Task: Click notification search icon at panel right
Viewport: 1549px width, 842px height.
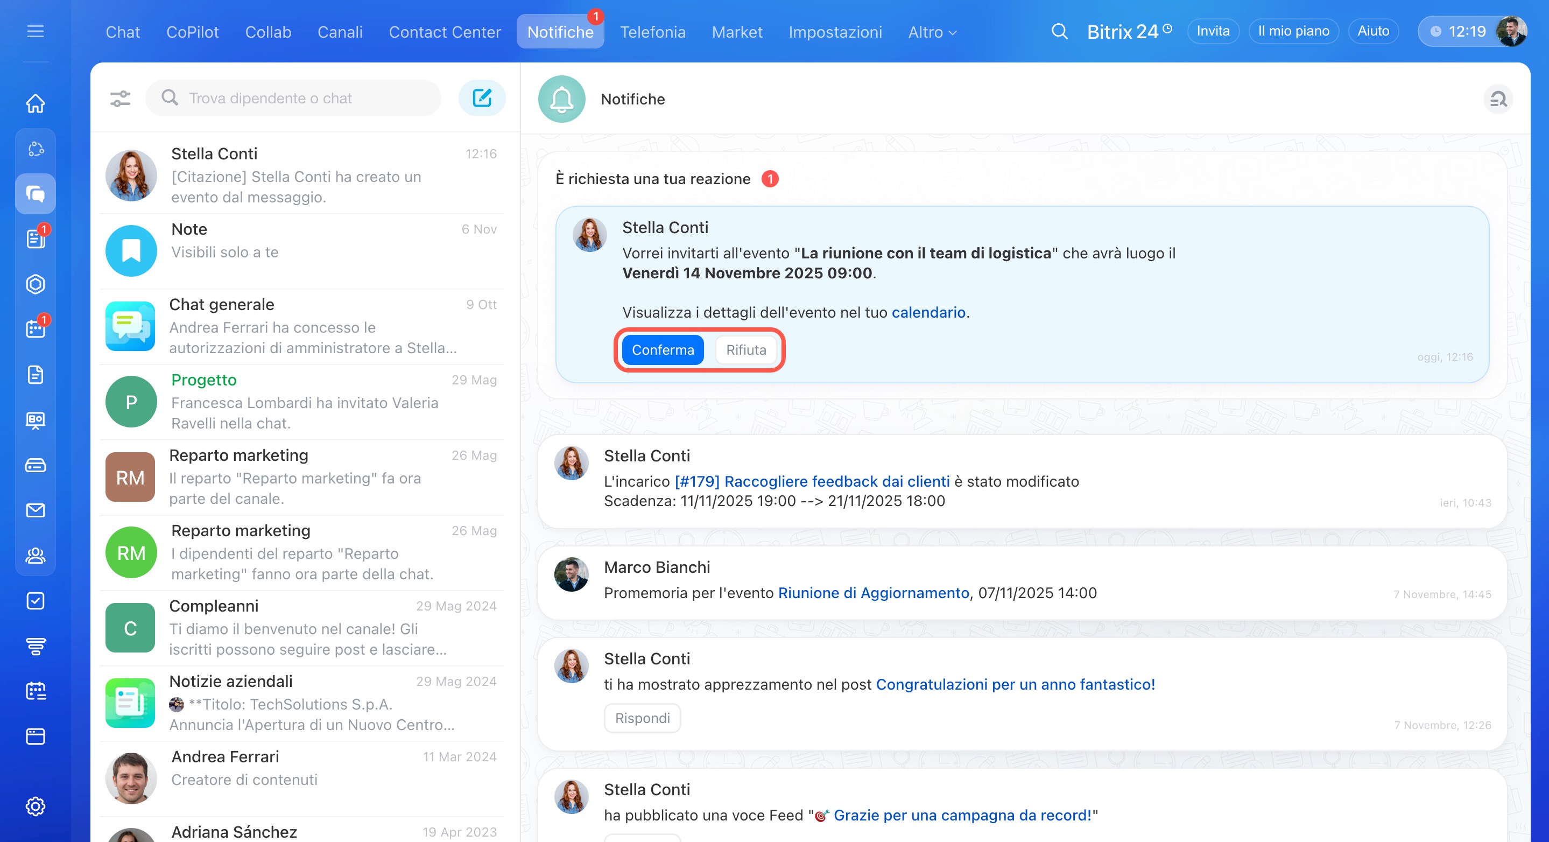Action: click(1497, 99)
